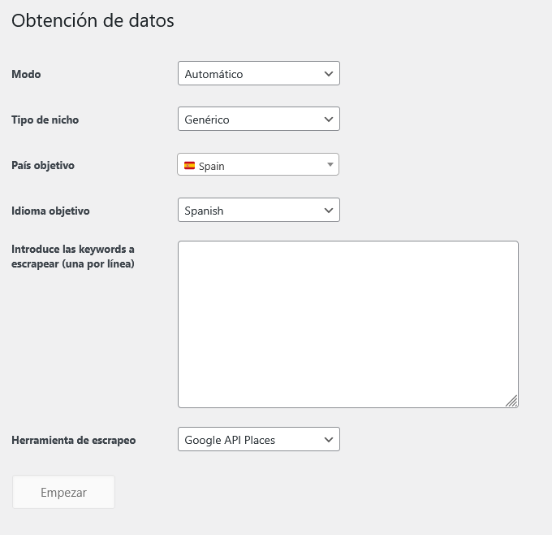552x535 pixels.
Task: Click the chevron beside Google API Places
Action: [329, 439]
